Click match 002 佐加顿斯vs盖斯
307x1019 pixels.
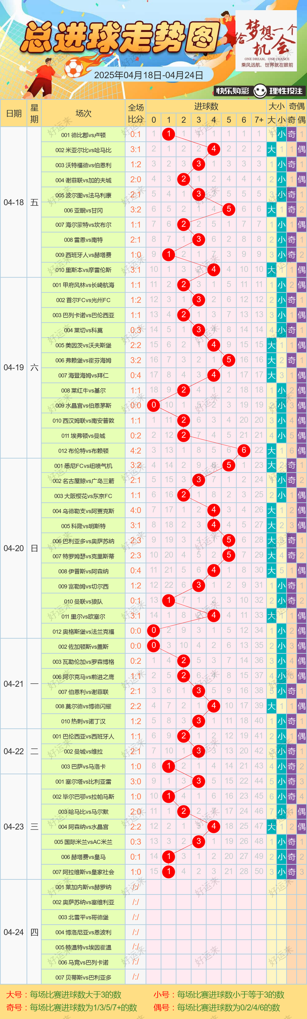tap(84, 646)
